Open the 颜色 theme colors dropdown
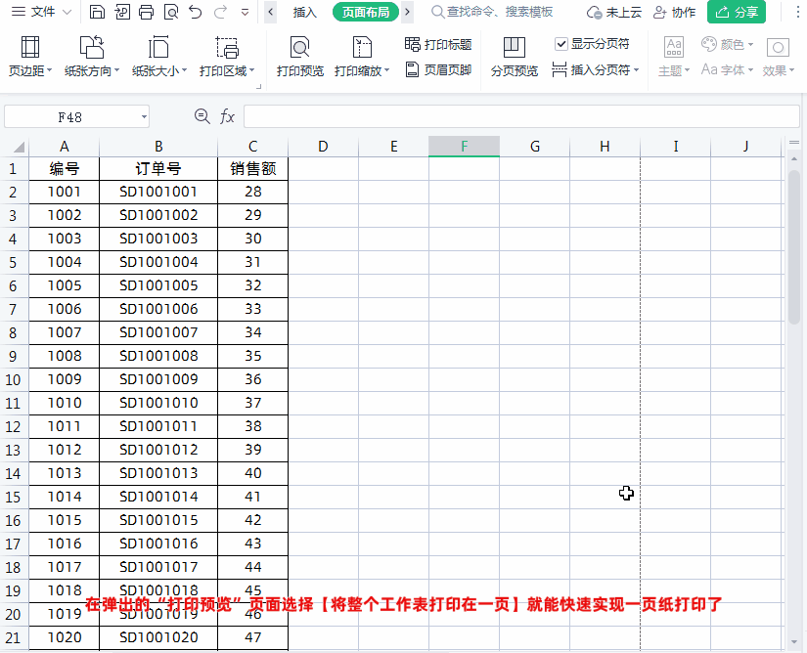This screenshot has width=807, height=653. click(x=727, y=45)
